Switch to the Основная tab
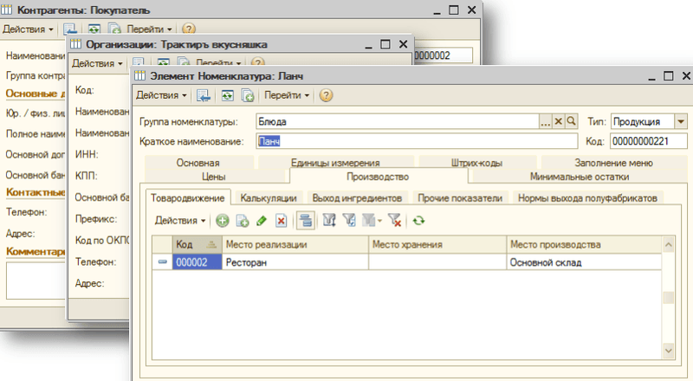693x381 pixels. [198, 163]
